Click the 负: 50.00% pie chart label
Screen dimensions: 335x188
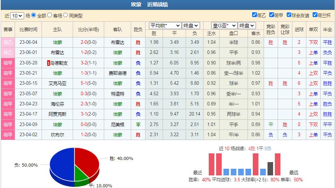[x=26, y=165]
